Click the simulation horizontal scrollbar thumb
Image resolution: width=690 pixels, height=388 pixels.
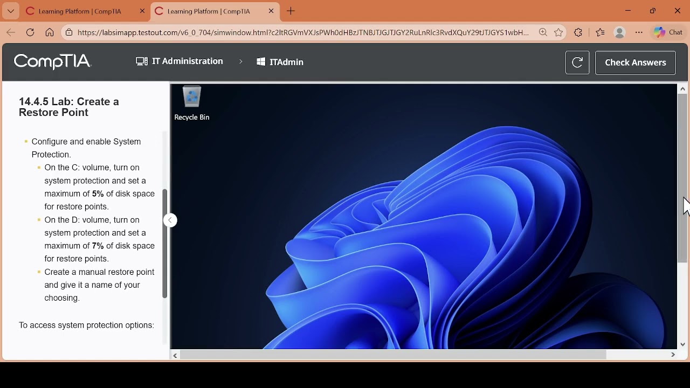394,355
